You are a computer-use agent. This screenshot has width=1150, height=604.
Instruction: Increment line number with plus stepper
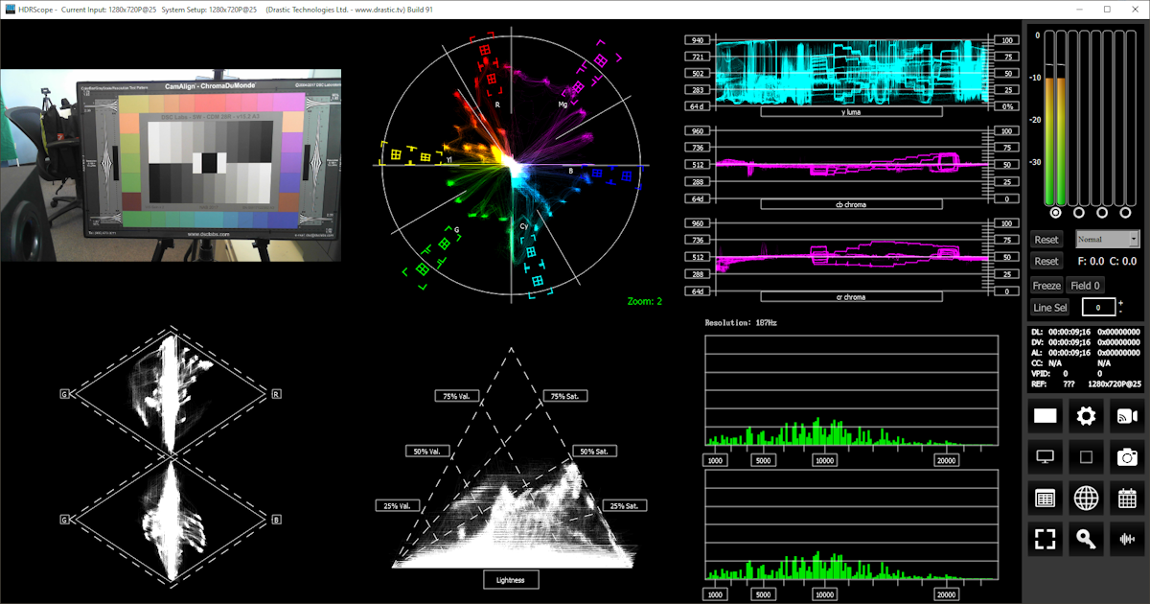1120,303
